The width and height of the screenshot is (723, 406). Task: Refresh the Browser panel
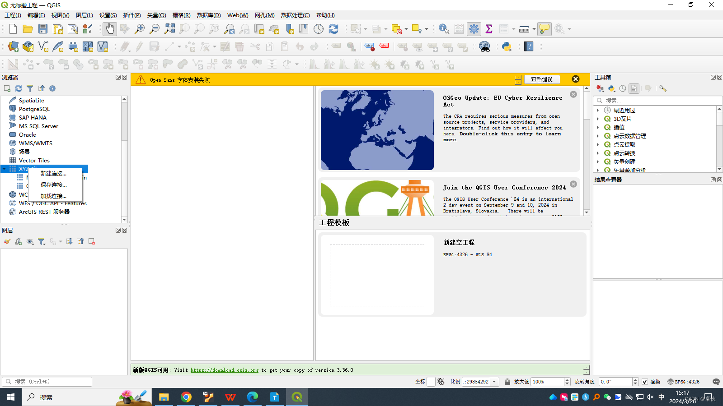click(19, 88)
